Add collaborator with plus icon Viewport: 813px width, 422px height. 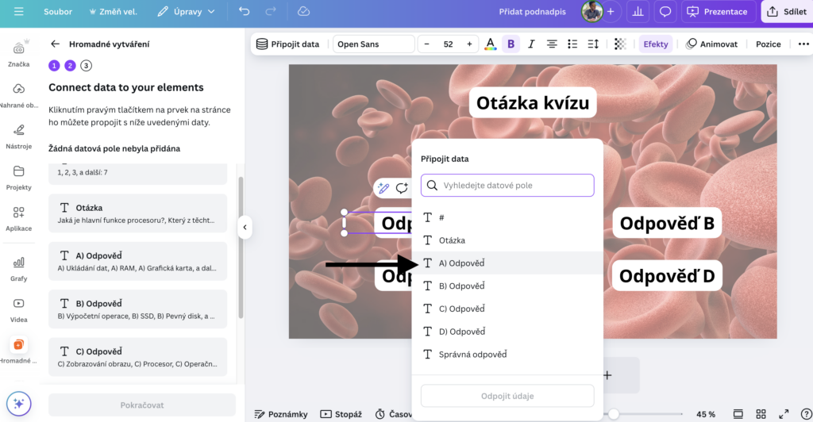pyautogui.click(x=611, y=11)
